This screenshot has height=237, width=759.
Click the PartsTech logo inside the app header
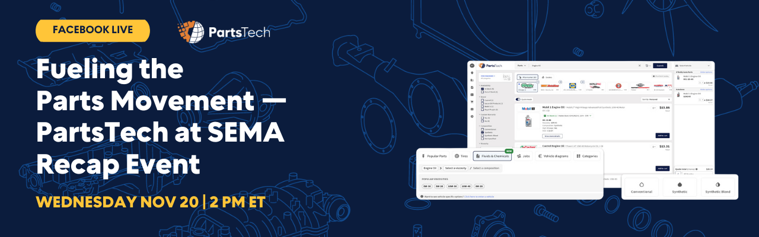490,65
